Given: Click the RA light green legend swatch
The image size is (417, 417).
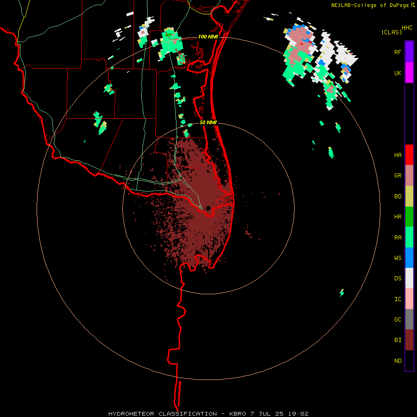Looking at the screenshot, I should tap(409, 237).
